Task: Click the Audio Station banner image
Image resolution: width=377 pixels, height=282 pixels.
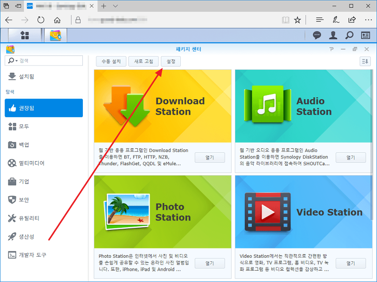Action: coord(303,106)
